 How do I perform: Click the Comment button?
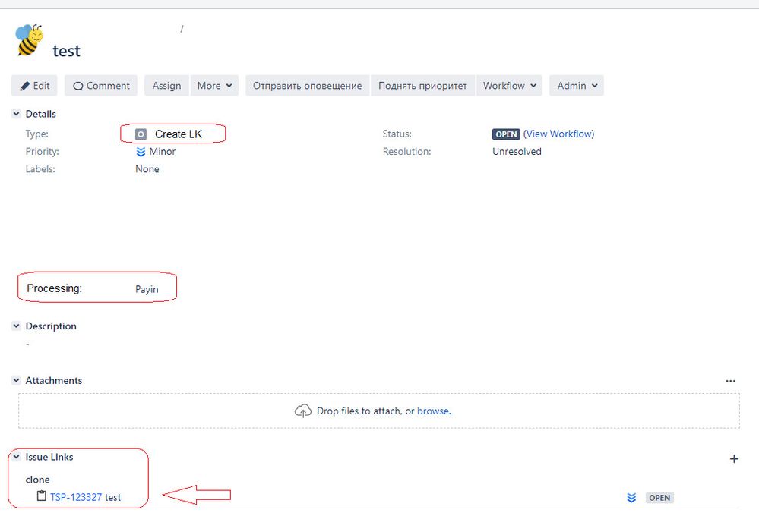click(x=101, y=86)
